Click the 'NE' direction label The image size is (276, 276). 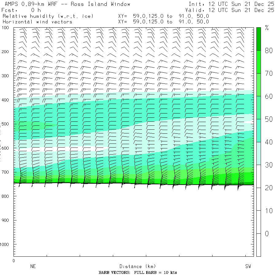coord(33,266)
